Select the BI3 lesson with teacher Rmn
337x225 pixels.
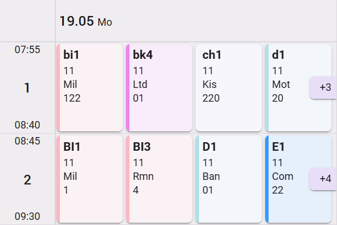coord(159,179)
